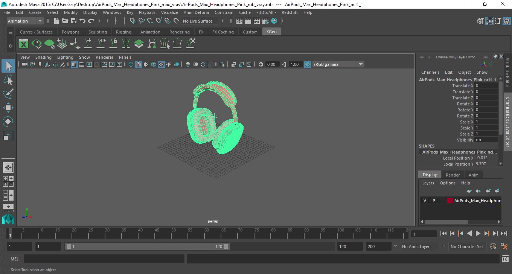Open the XGen window from the shelf
Screen dimensions: 512x274
[x=24, y=44]
